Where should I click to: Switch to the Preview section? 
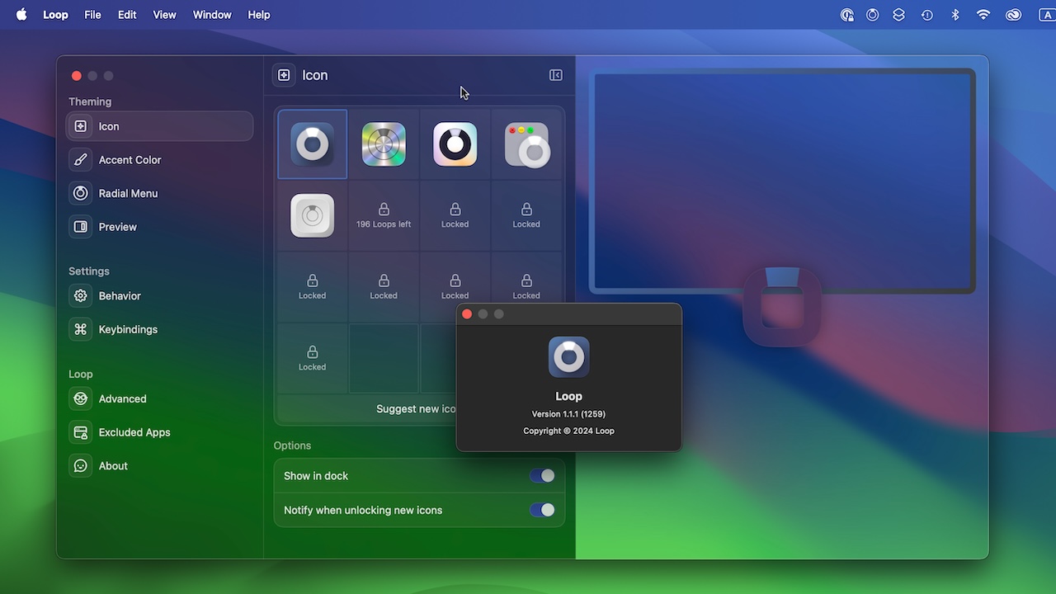159,227
